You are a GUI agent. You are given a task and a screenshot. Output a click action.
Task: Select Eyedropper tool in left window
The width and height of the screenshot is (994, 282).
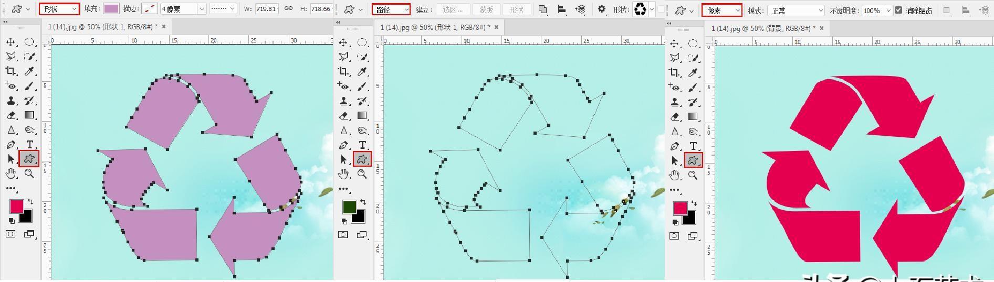(29, 71)
